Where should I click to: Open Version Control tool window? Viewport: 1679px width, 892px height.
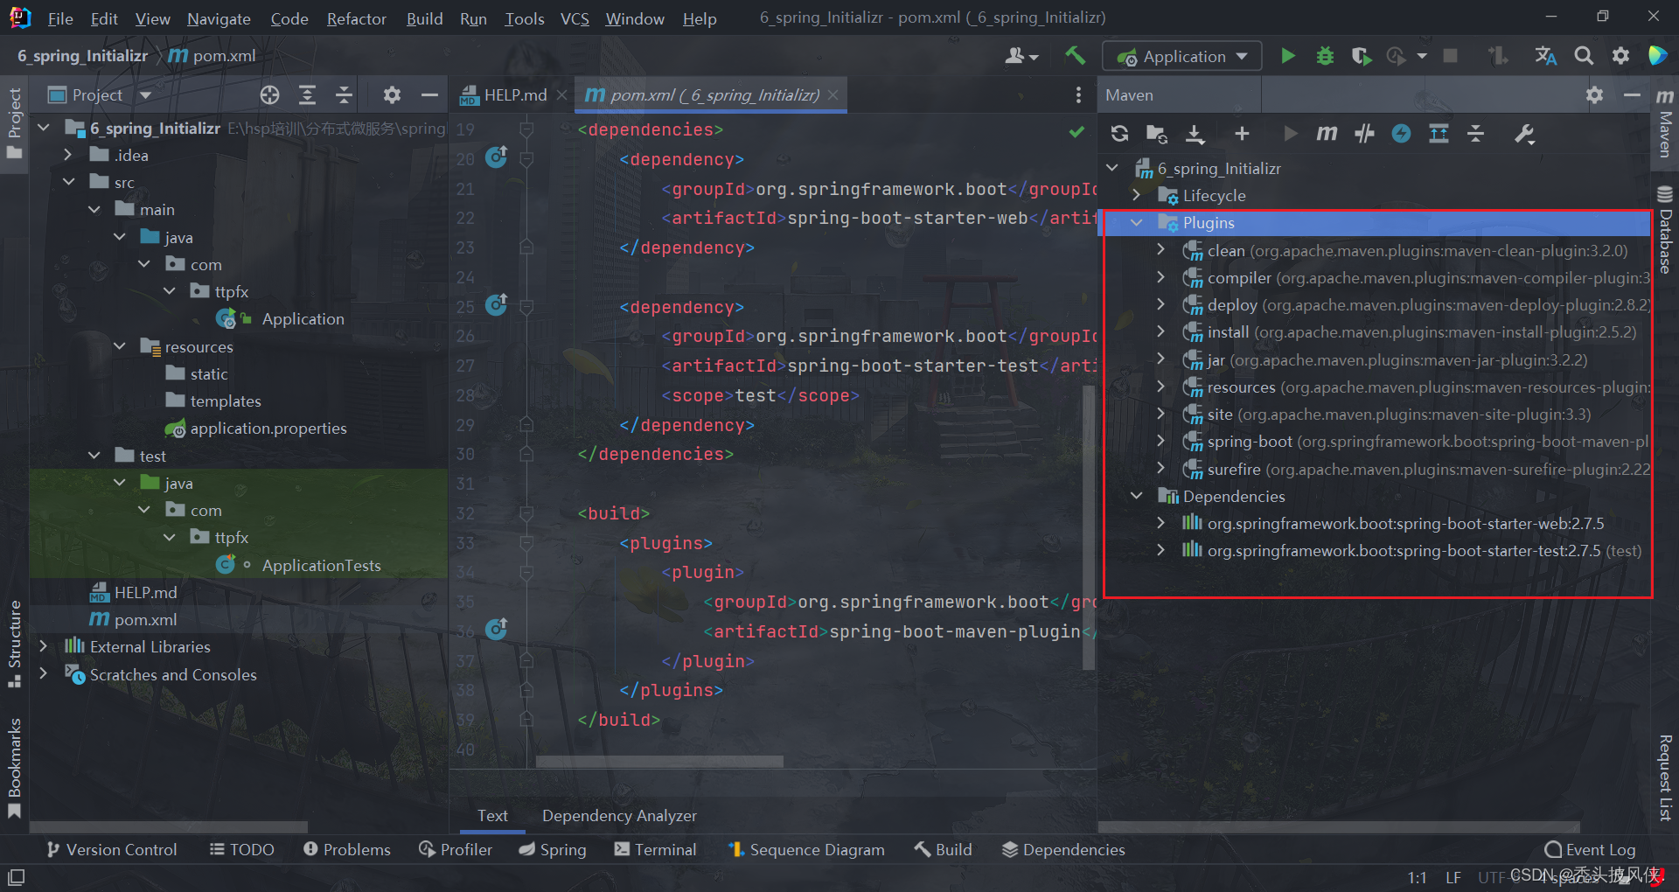[x=111, y=849]
